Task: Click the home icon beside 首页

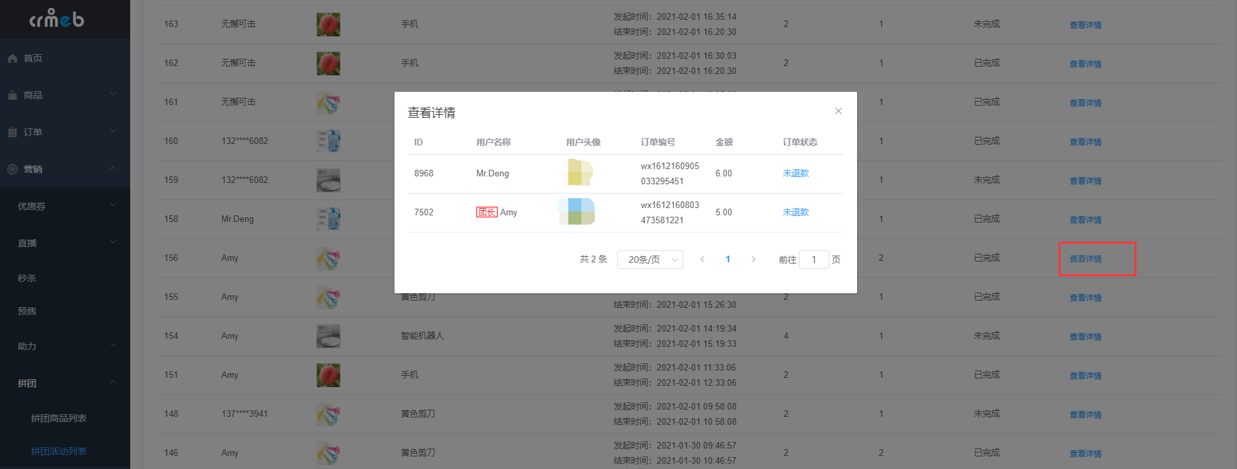Action: pos(13,58)
